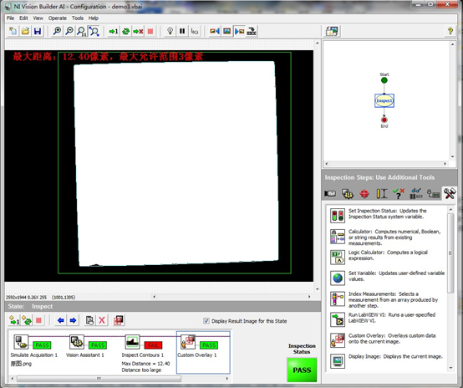Click the steps palette scroll down arrow

point(451,368)
